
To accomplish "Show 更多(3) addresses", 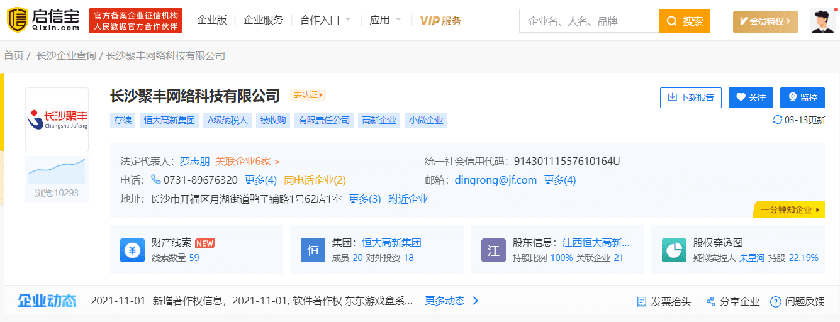I will (365, 199).
